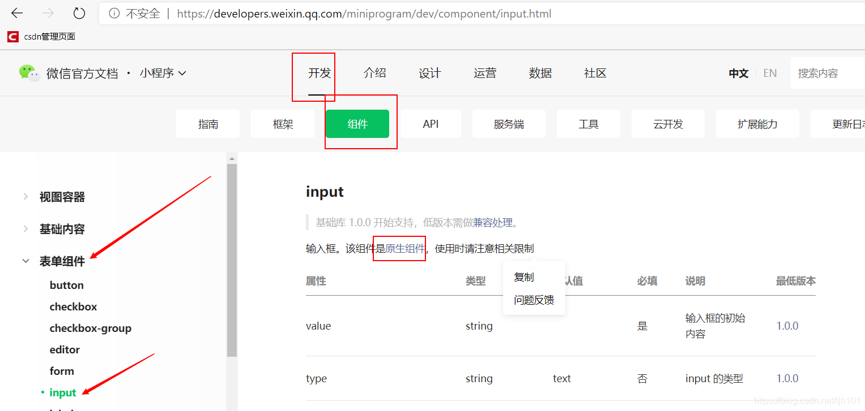Click the site info icon in address bar

(x=114, y=14)
